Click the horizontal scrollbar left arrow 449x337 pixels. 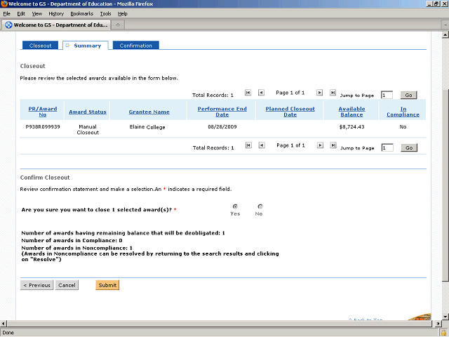[x=4, y=324]
